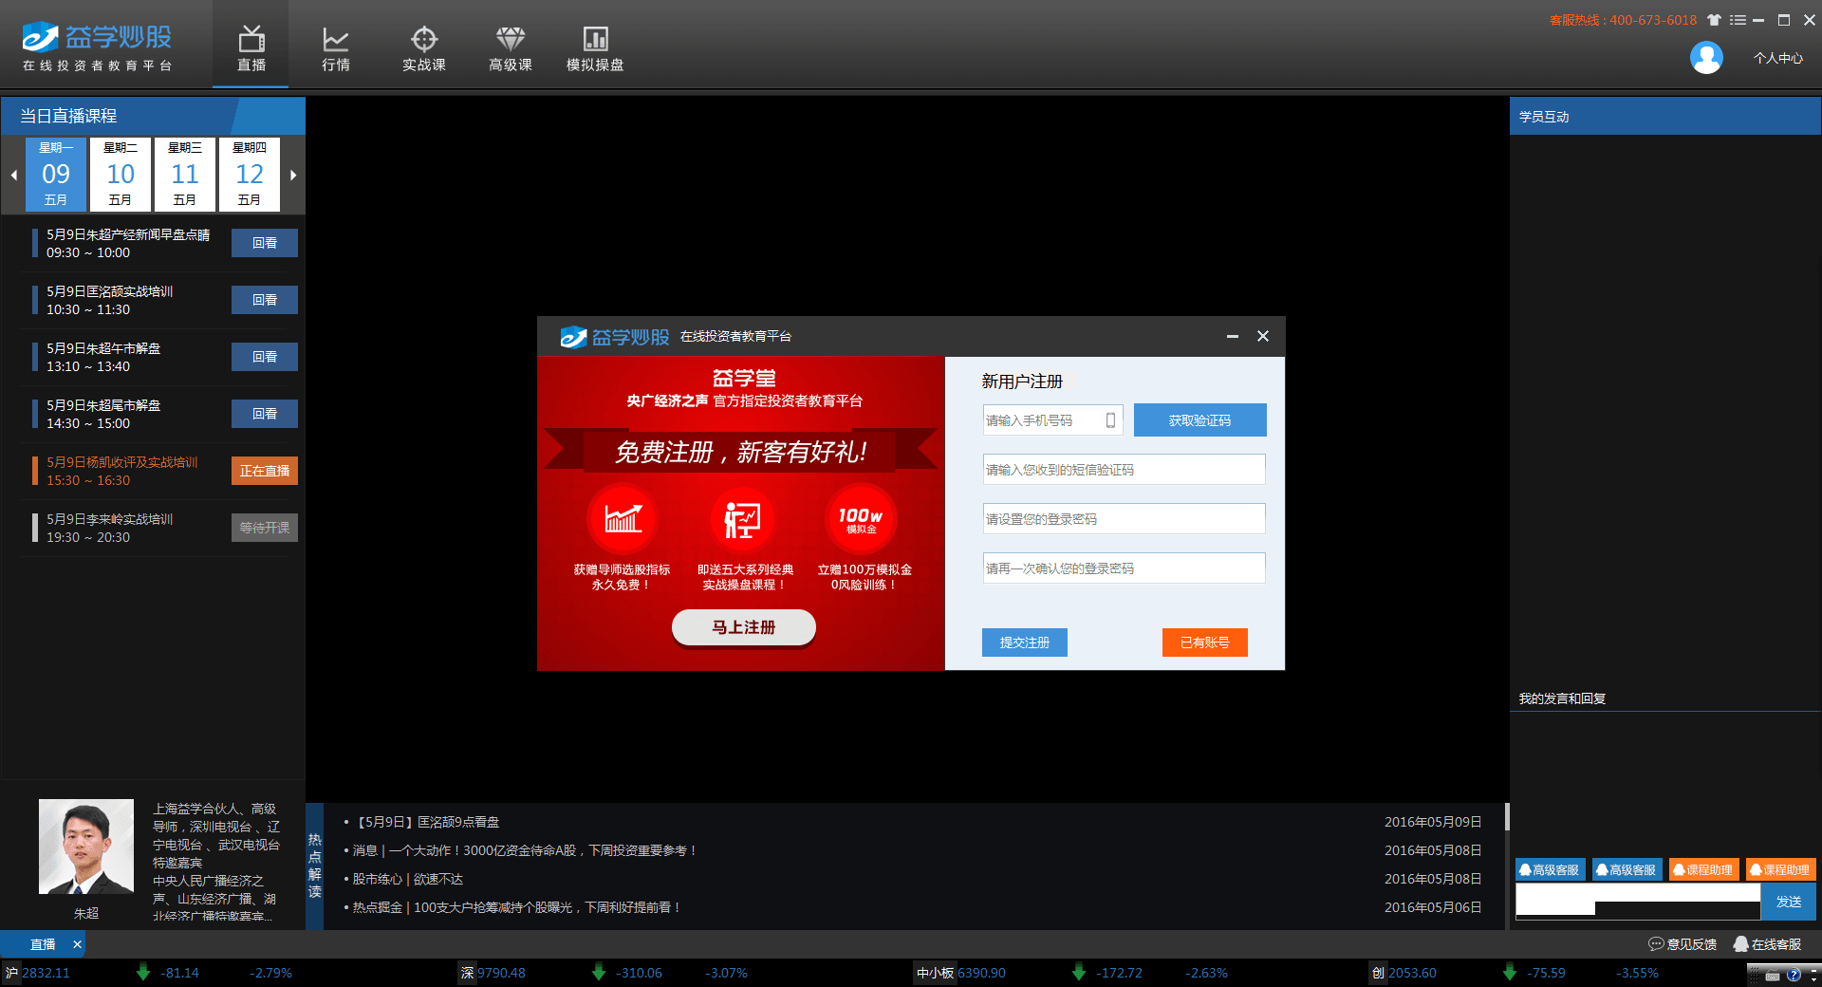Click the 马上注册 button on the red banner
Viewport: 1822px width, 987px height.
pos(744,627)
